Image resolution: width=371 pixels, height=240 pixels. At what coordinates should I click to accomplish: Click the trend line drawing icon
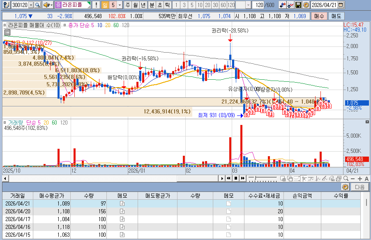(x=325, y=179)
